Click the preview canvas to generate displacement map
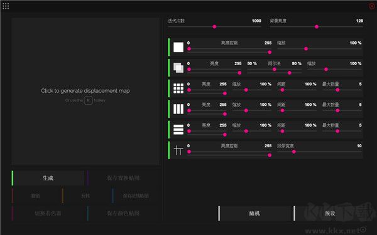Screen dimensions: 377x235 click(x=85, y=91)
